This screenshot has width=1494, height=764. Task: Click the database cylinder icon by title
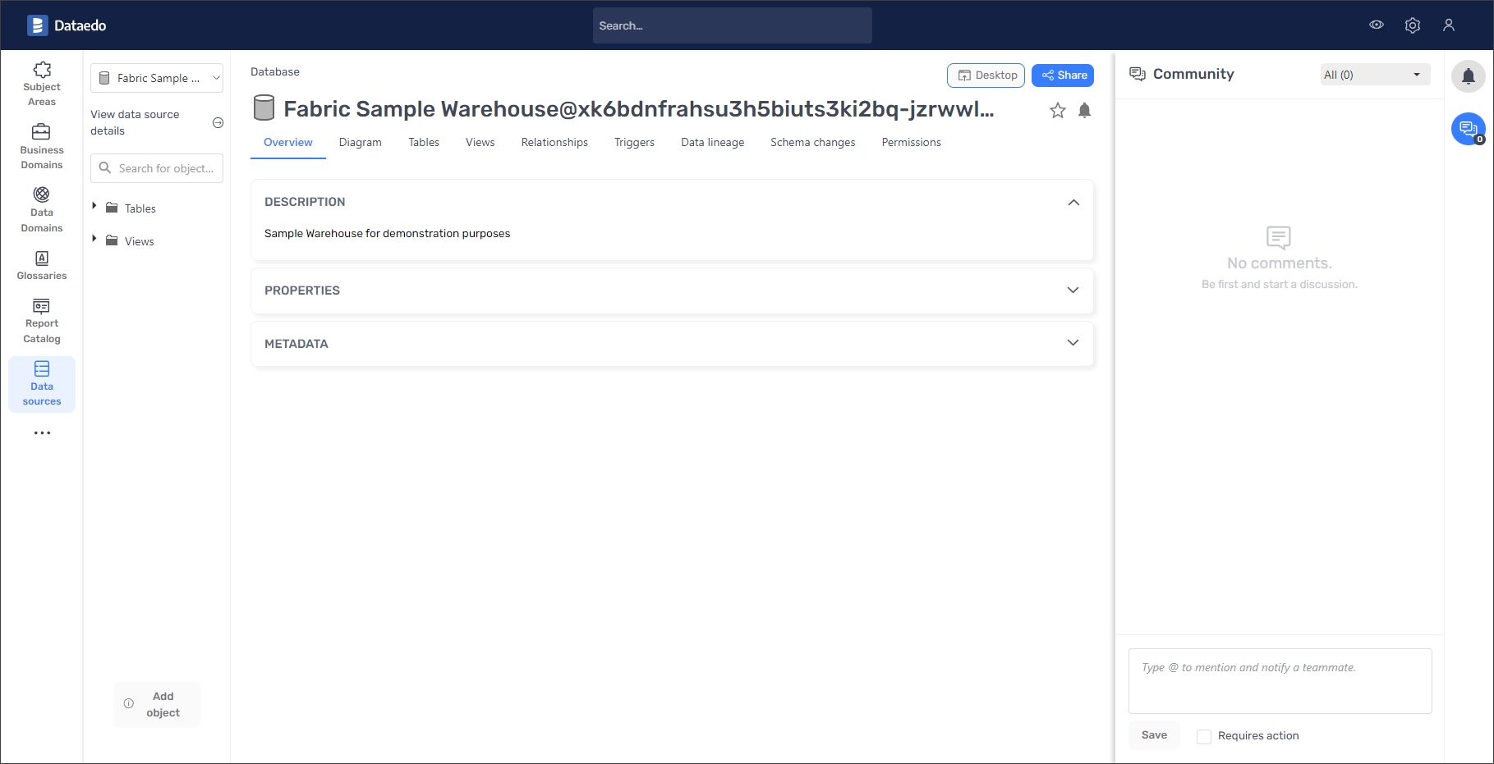(x=264, y=108)
